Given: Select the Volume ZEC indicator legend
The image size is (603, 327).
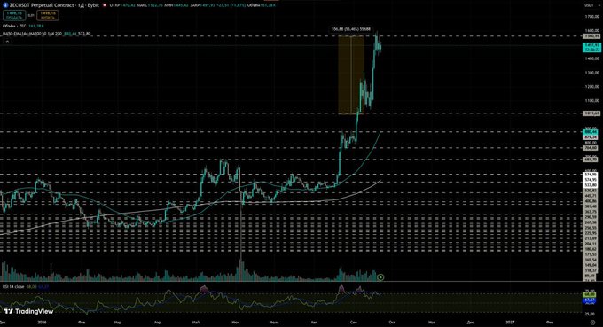Looking at the screenshot, I should pos(23,26).
